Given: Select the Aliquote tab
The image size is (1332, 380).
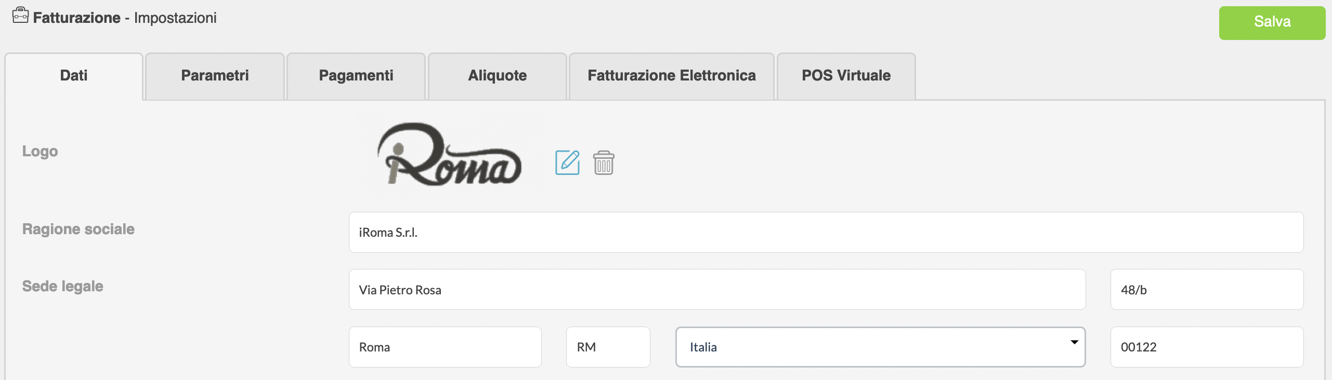Looking at the screenshot, I should tap(497, 76).
